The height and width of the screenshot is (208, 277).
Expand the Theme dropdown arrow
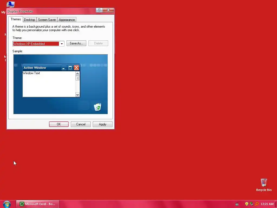62,44
